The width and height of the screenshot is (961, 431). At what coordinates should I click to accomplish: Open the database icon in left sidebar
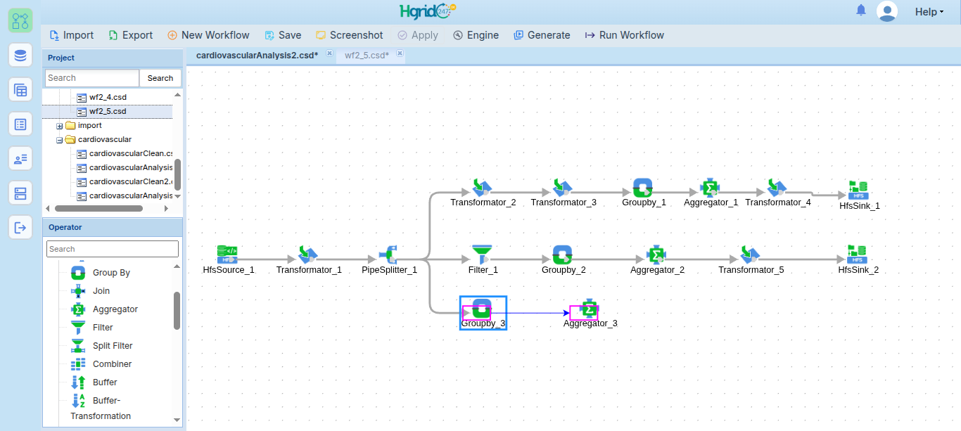click(20, 55)
